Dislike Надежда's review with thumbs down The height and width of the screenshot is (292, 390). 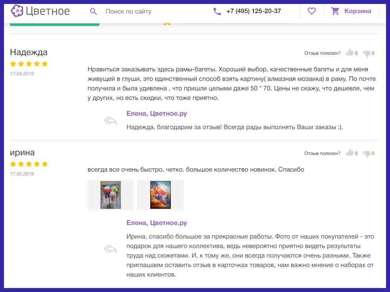tap(367, 53)
